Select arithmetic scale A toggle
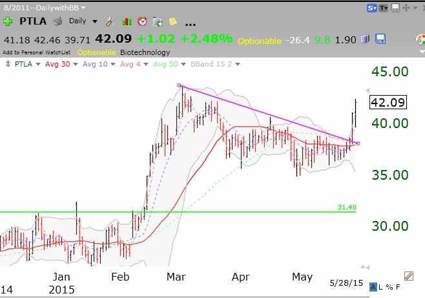The width and height of the screenshot is (425, 298). (373, 287)
